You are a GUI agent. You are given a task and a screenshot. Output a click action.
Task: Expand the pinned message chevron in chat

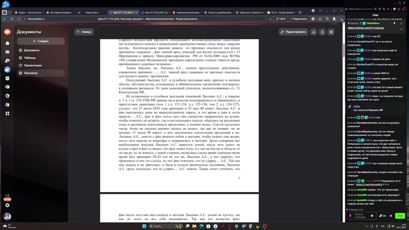pos(401,29)
